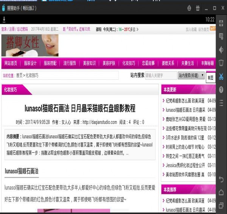Image resolution: width=227 pixels, height=214 pixels.
Task: Click the 加入收藏 link
Action: pos(191,29)
